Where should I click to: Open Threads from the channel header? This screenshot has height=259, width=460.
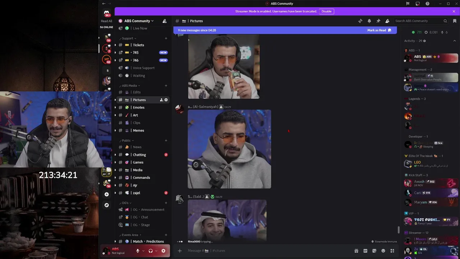click(360, 21)
